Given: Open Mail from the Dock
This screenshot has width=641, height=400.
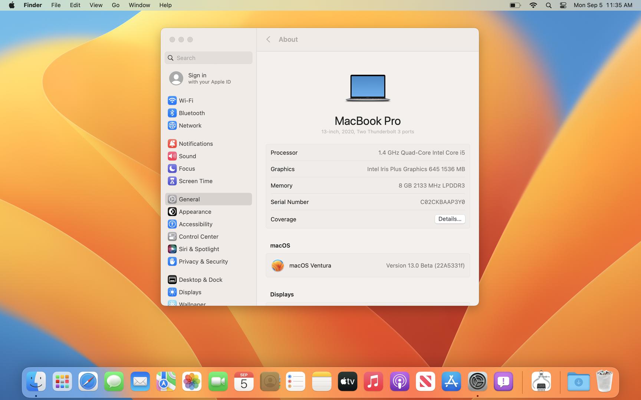Looking at the screenshot, I should (140, 381).
